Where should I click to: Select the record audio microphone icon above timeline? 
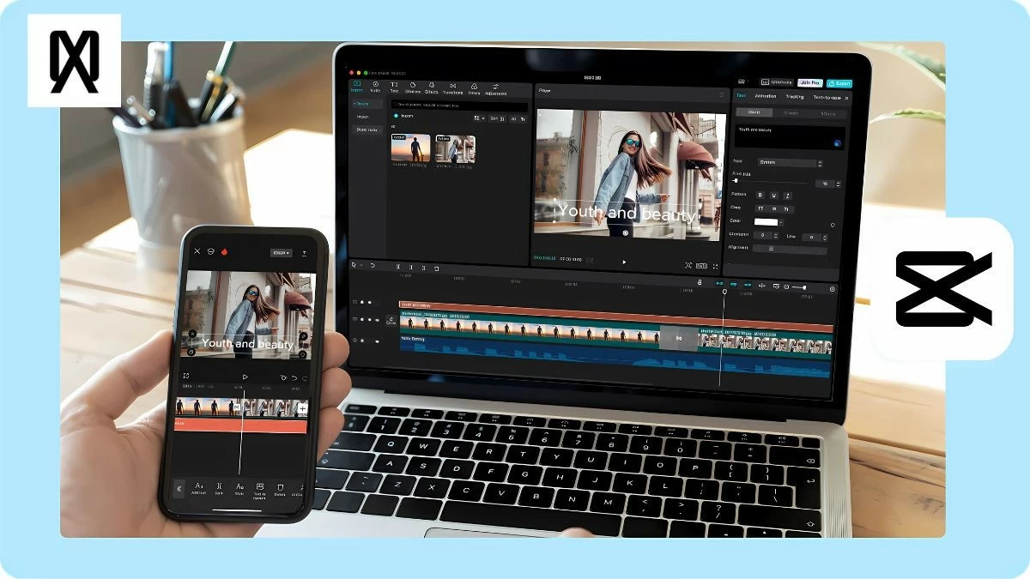700,281
